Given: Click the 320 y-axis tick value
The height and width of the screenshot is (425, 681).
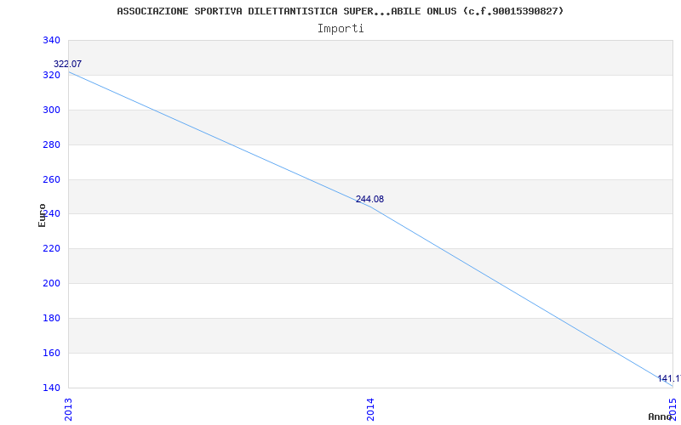Looking at the screenshot, I should pyautogui.click(x=51, y=75).
